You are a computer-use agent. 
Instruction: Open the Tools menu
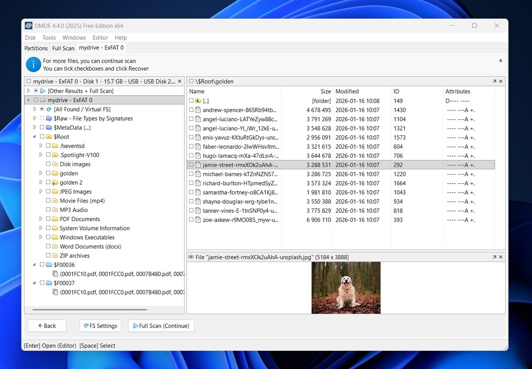point(49,38)
